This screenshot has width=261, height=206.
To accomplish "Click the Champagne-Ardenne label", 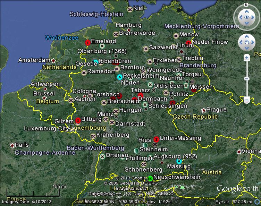I will [x=45, y=153].
